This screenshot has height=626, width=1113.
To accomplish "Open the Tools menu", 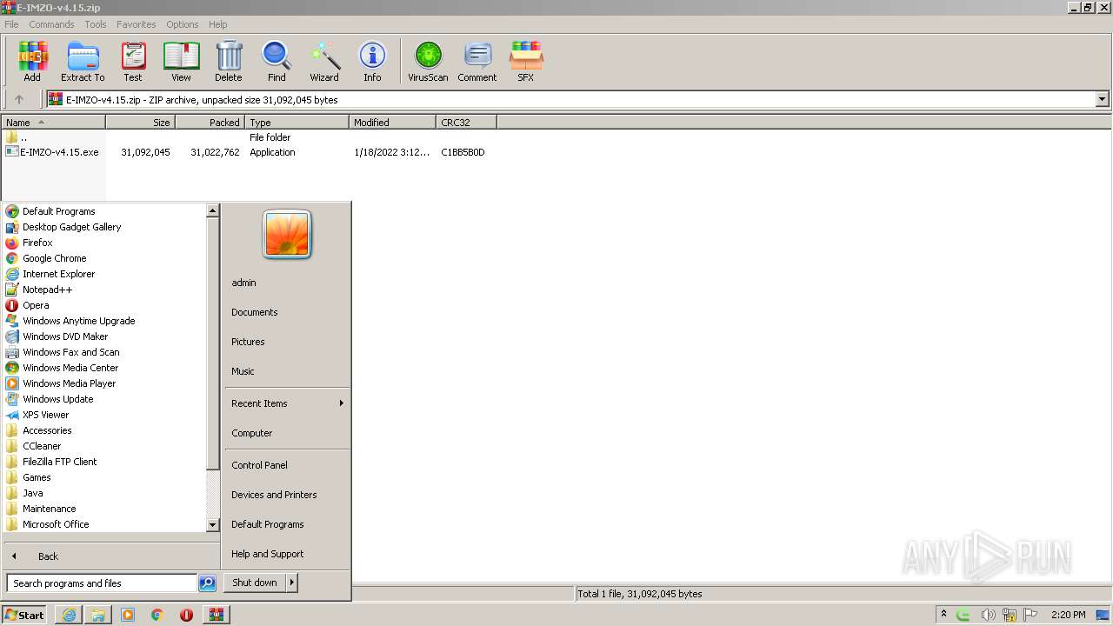I will click(96, 24).
